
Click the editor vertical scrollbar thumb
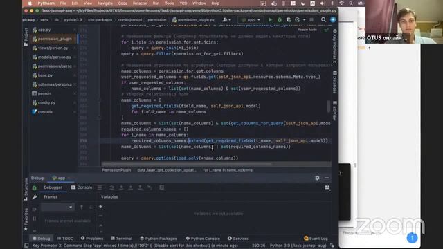[x=329, y=107]
